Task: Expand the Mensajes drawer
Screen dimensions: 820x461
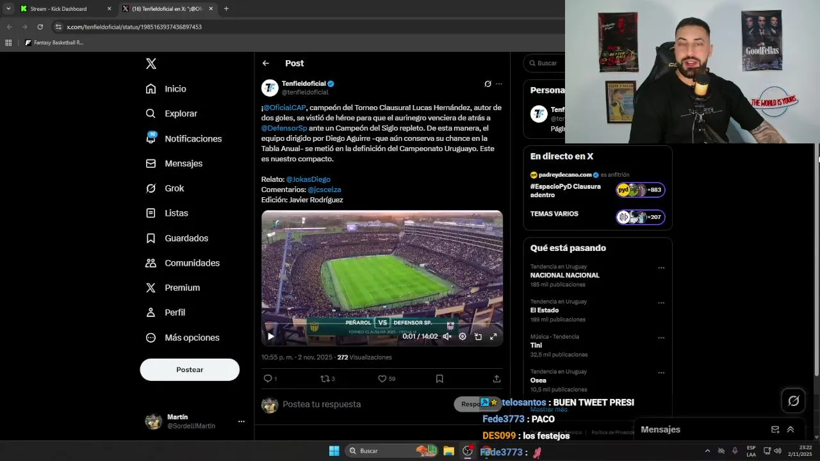Action: [791, 430]
